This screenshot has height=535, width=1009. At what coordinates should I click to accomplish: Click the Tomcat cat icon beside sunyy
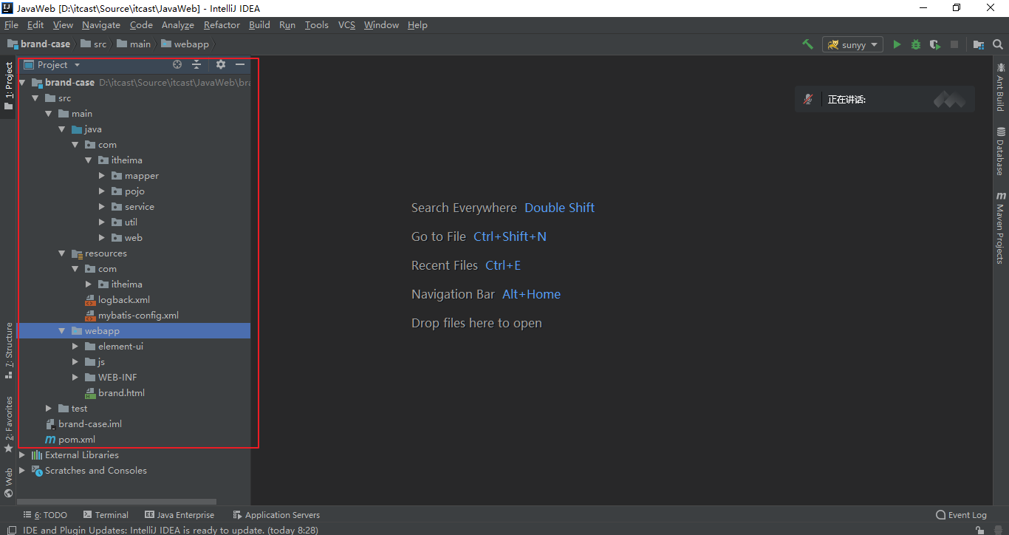(x=832, y=44)
